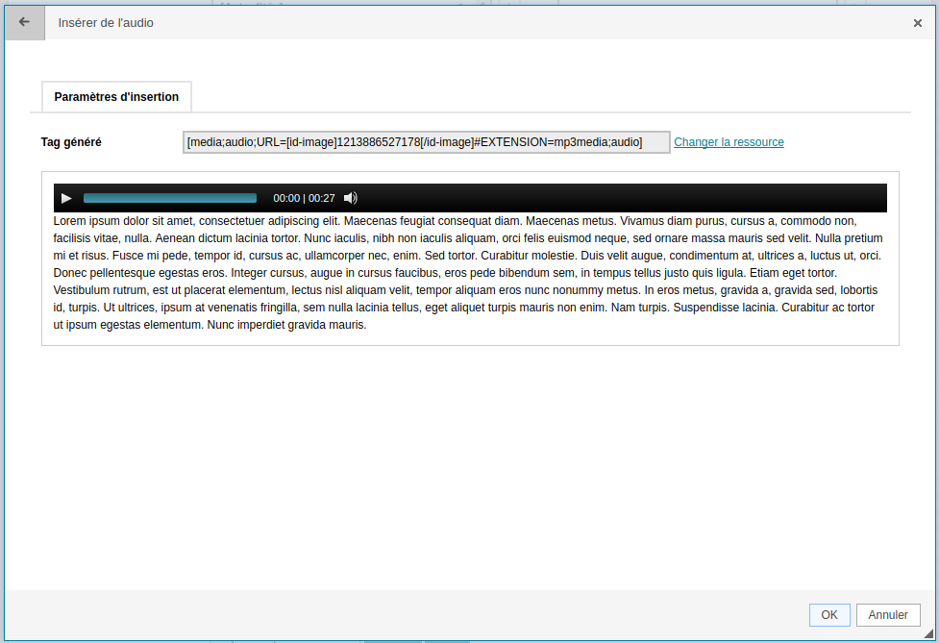Confirm with the OK button

tap(829, 615)
